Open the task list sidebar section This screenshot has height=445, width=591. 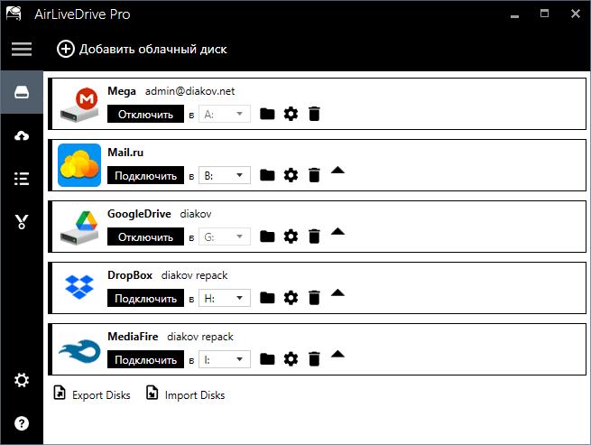coord(21,178)
